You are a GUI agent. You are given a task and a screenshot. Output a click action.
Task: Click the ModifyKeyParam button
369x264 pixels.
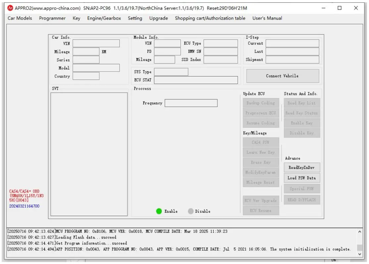pyautogui.click(x=261, y=172)
